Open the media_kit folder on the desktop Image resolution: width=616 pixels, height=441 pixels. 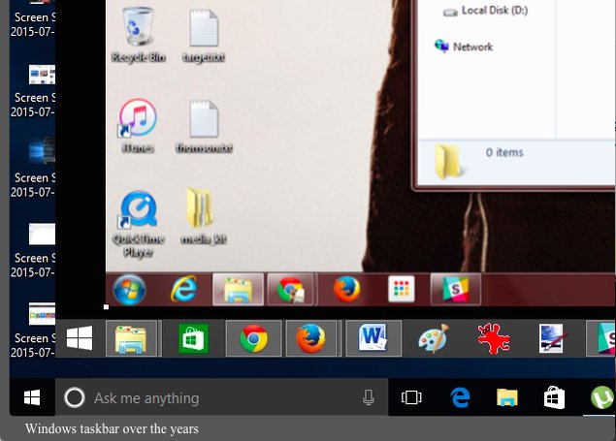203,216
